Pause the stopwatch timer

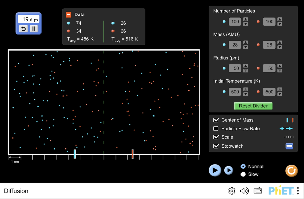click(33, 29)
